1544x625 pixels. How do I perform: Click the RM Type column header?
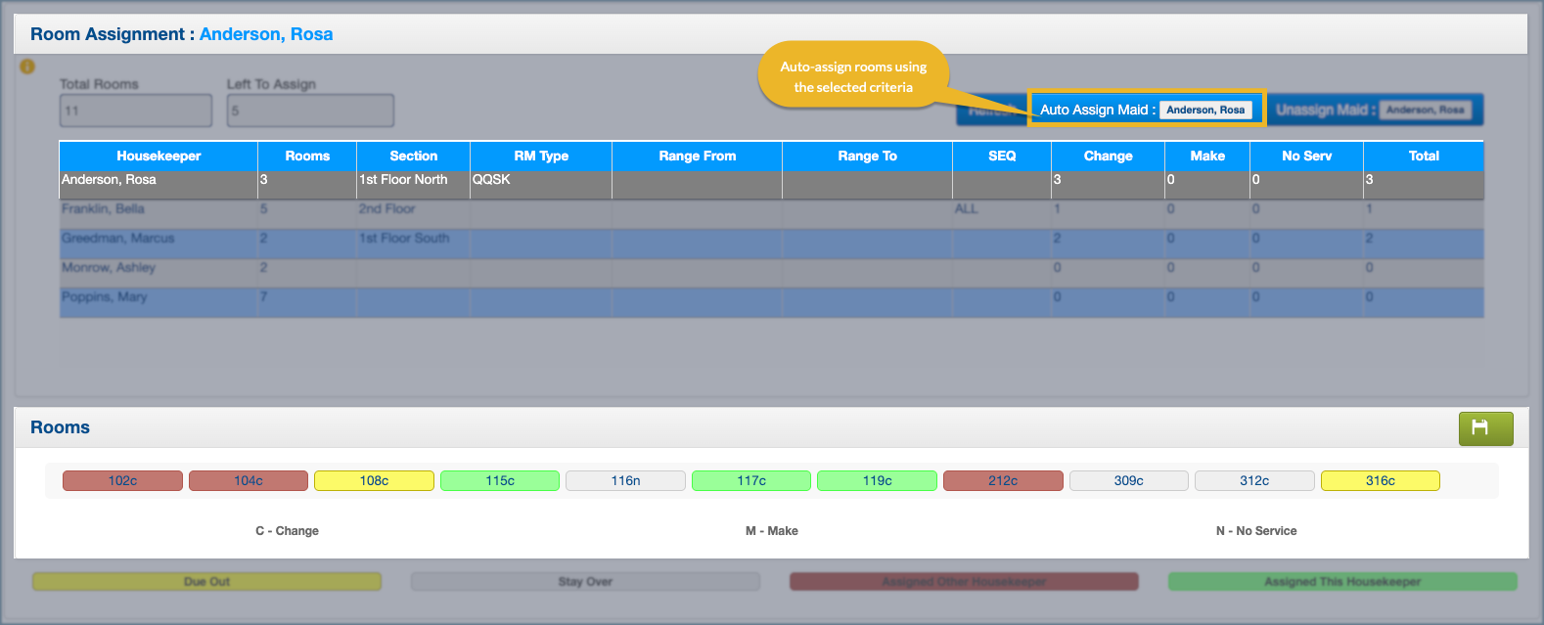[x=541, y=156]
